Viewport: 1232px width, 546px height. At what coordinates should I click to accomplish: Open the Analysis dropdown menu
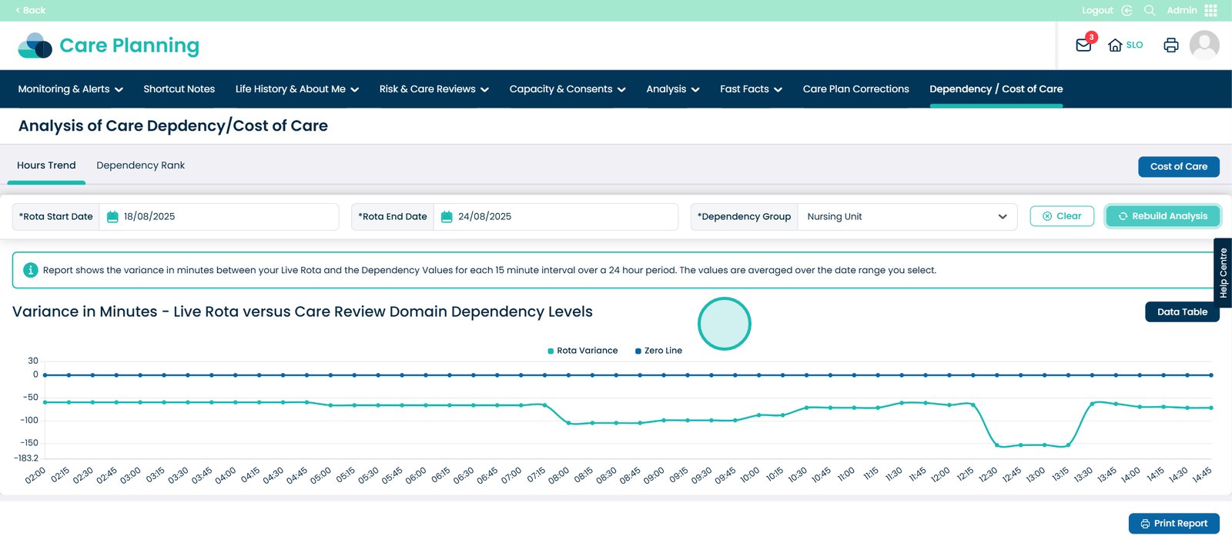coord(672,89)
